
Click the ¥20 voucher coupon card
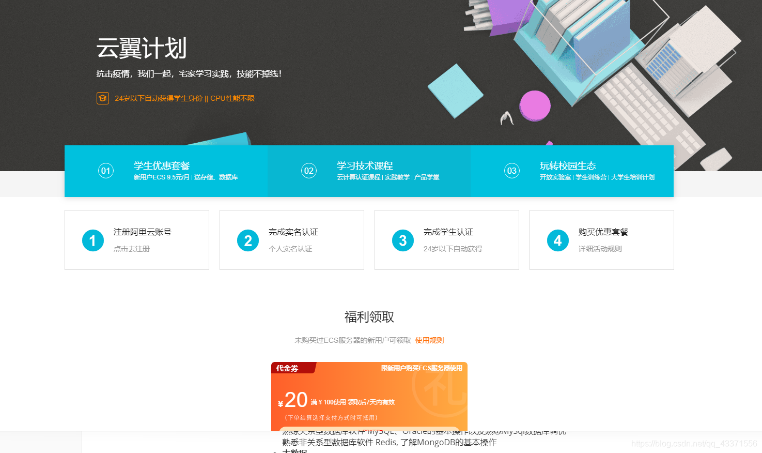point(369,396)
